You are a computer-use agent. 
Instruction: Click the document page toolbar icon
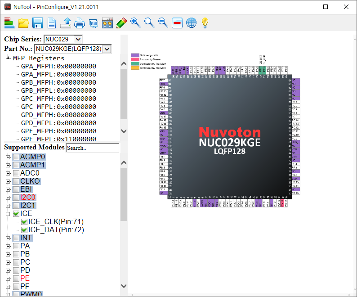[52, 23]
